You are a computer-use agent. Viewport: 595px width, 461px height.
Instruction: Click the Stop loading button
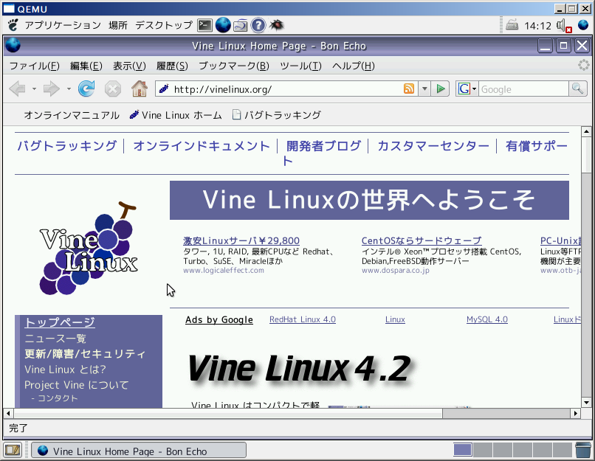[113, 89]
